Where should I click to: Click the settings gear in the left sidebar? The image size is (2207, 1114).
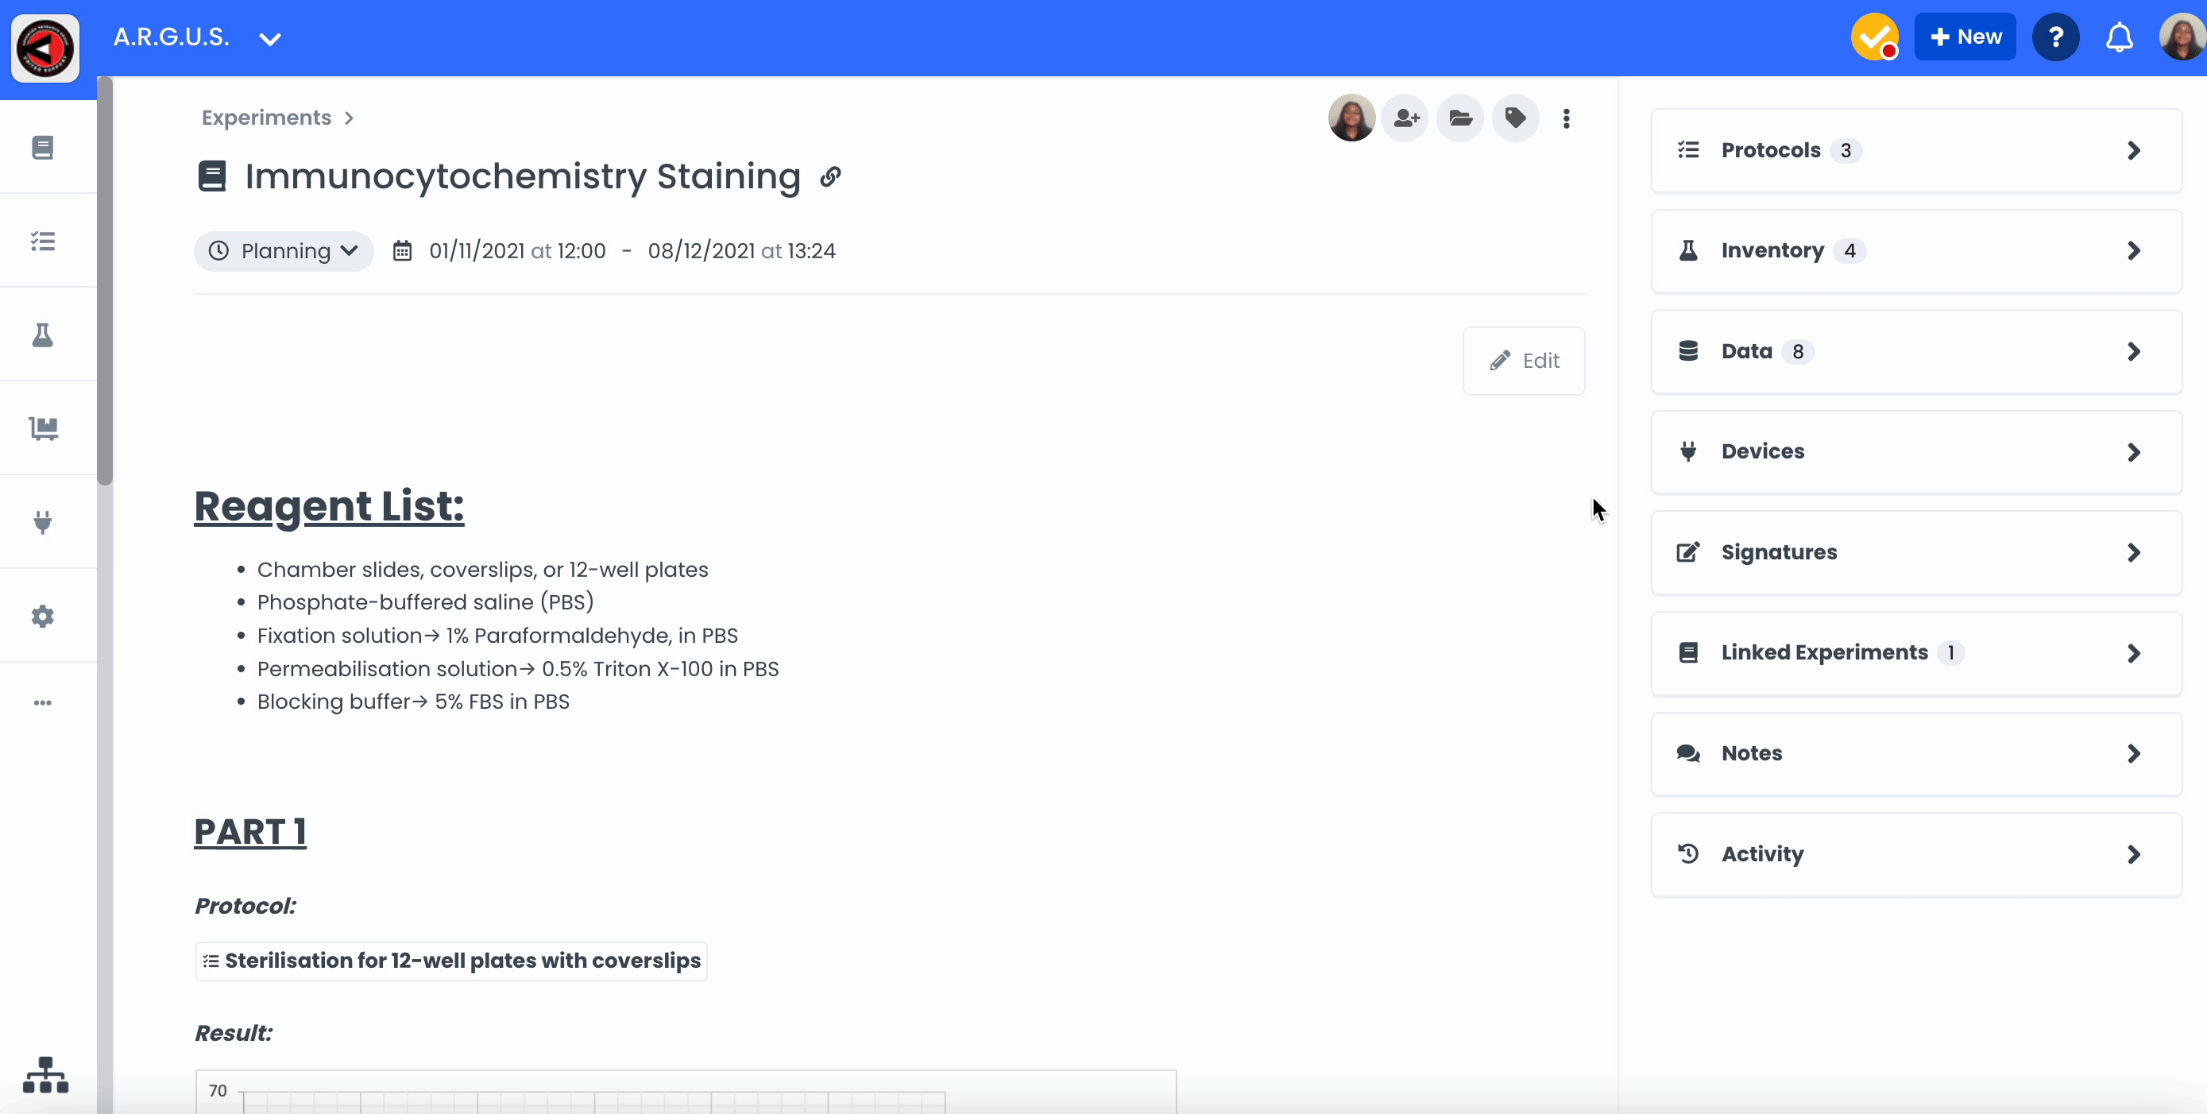[x=43, y=616]
